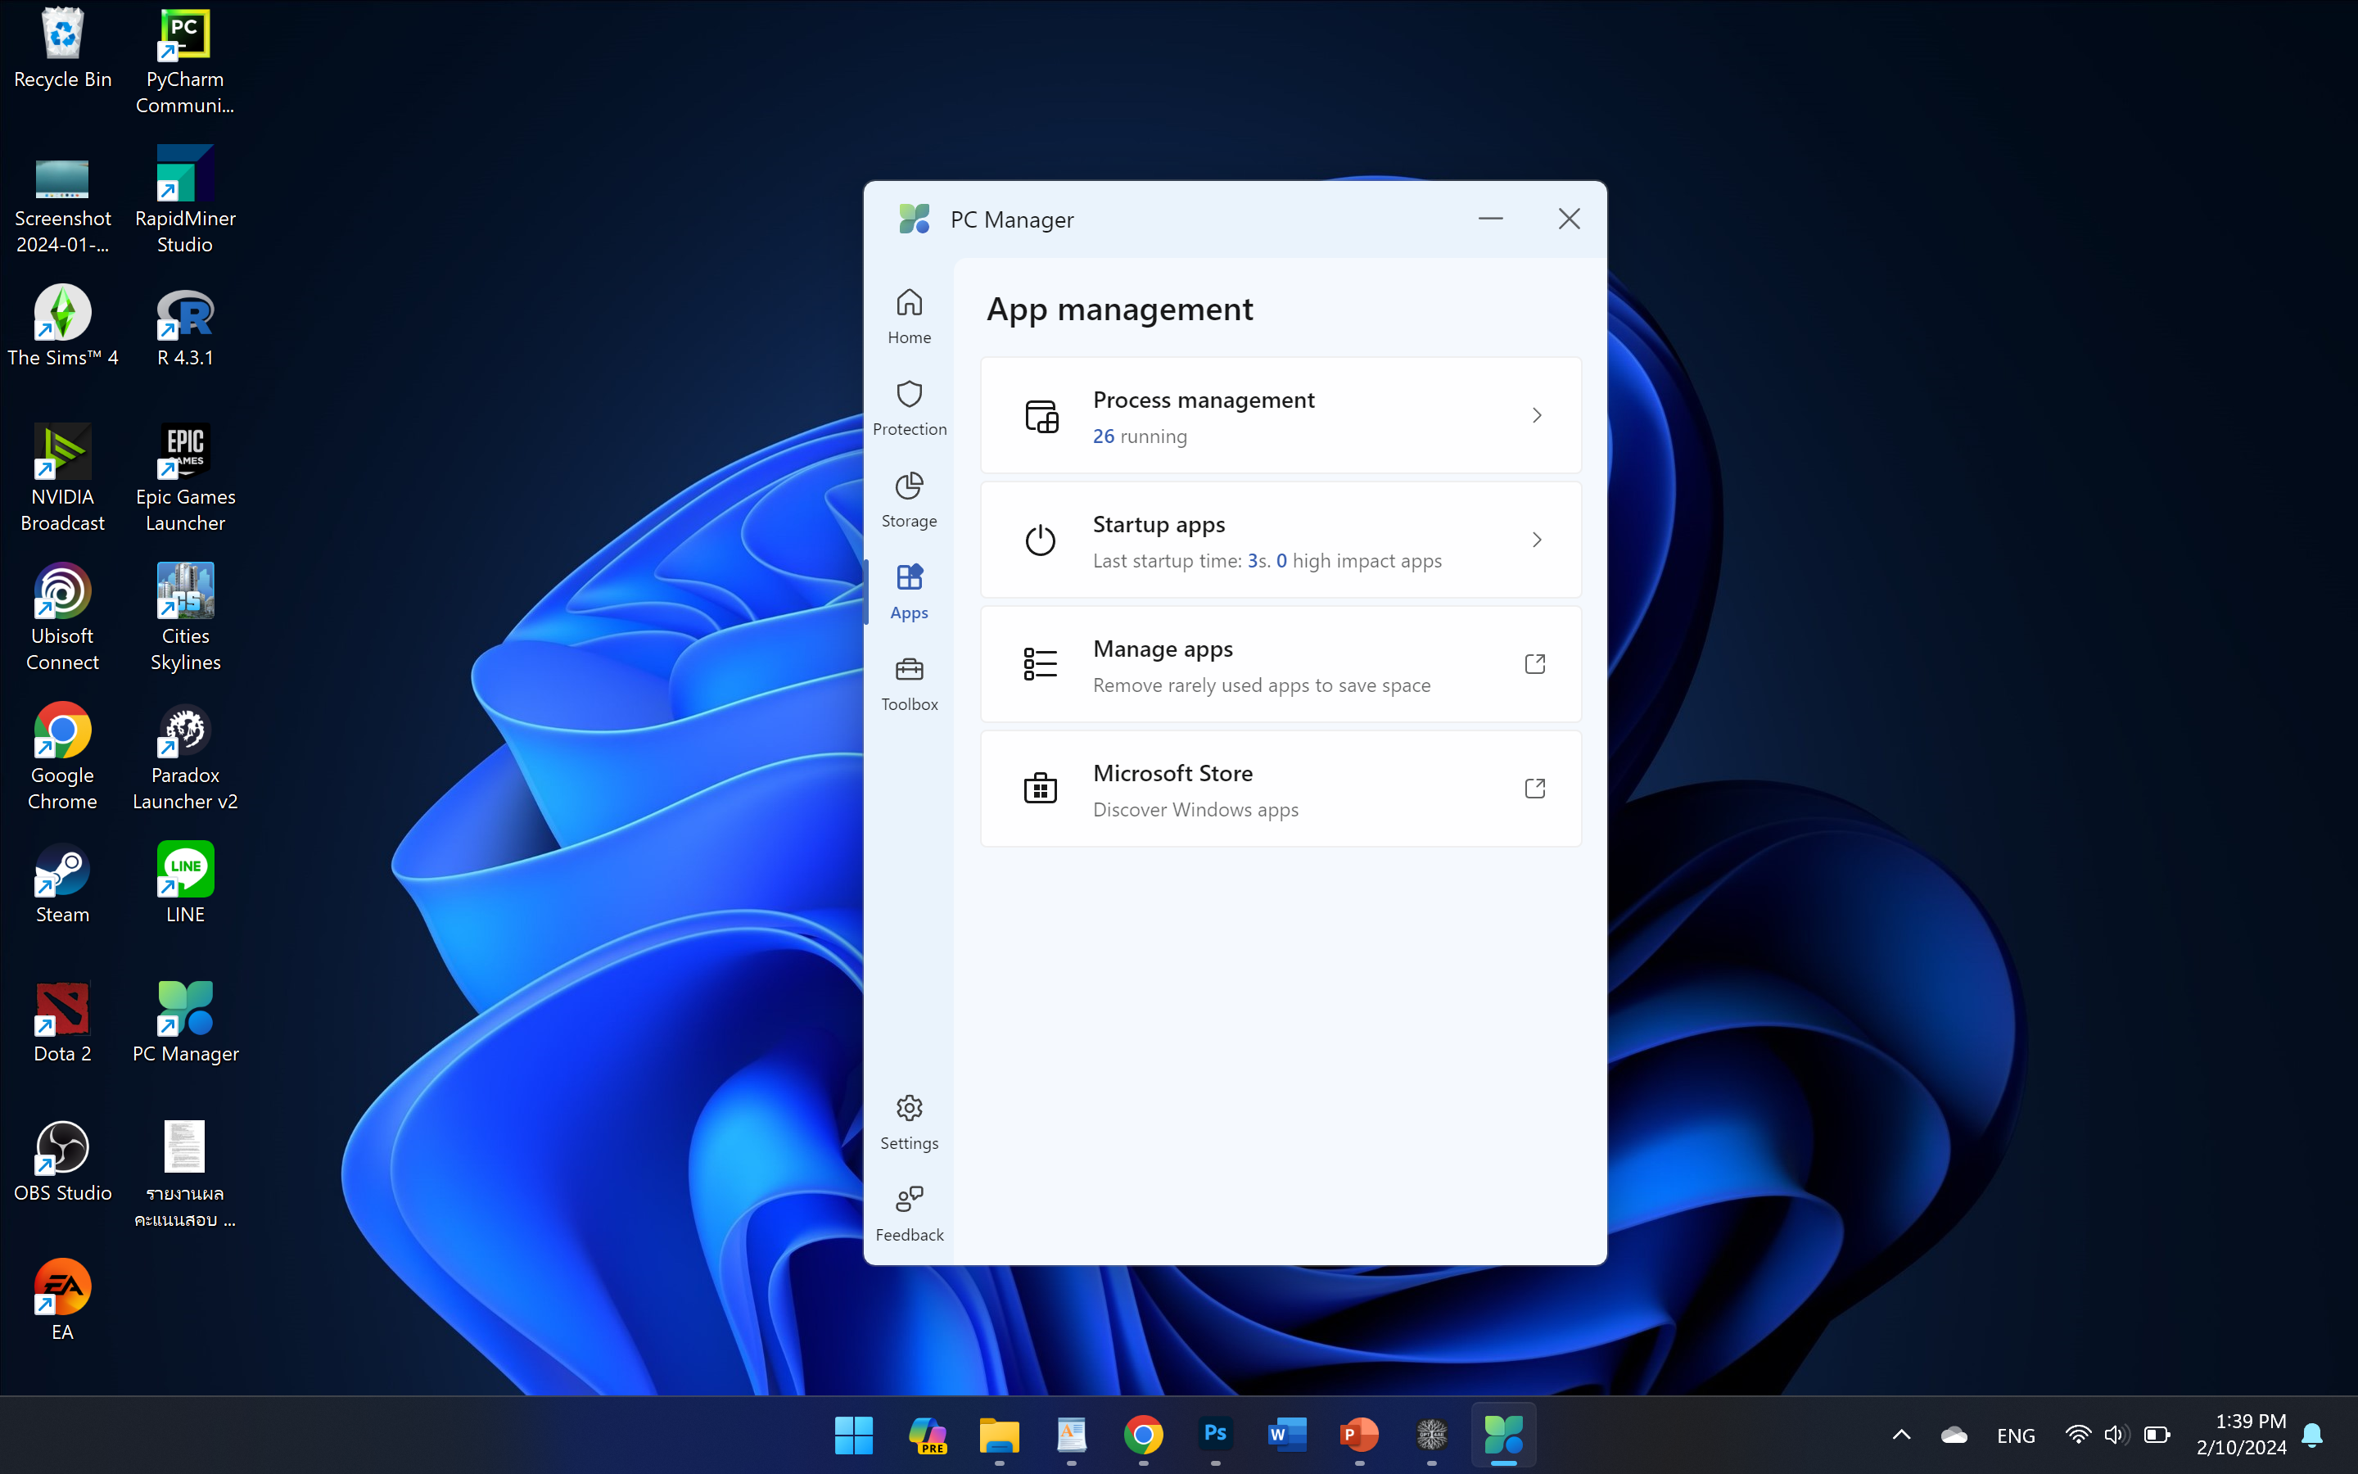Click the PC Manager logo in title bar
The image size is (2358, 1474).
914,219
